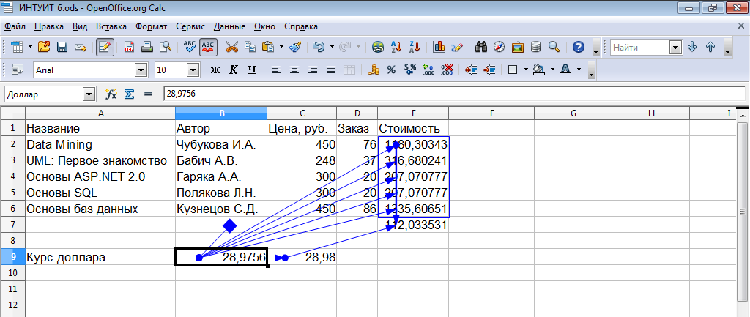
Task: Sort ascending A to Z
Action: [396, 47]
